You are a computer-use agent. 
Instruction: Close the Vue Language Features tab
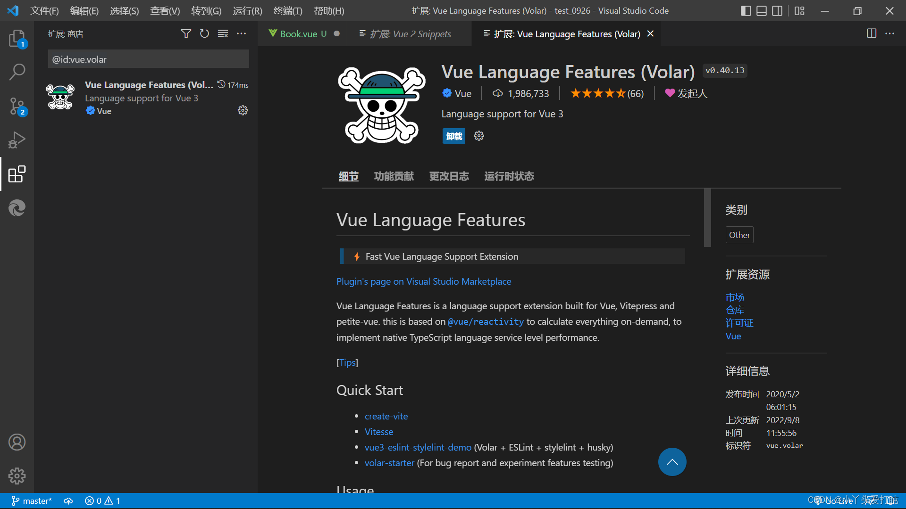[650, 33]
